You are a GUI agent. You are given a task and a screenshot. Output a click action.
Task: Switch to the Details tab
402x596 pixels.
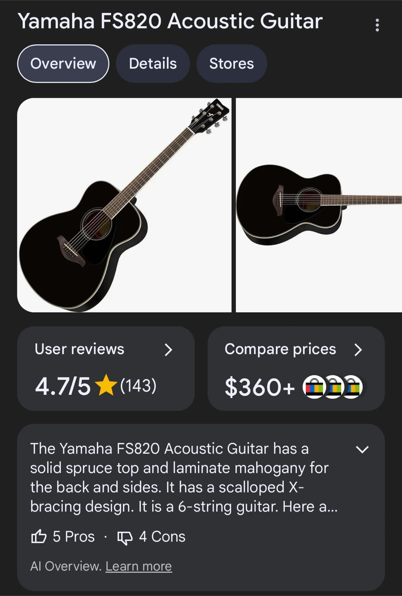tap(153, 64)
